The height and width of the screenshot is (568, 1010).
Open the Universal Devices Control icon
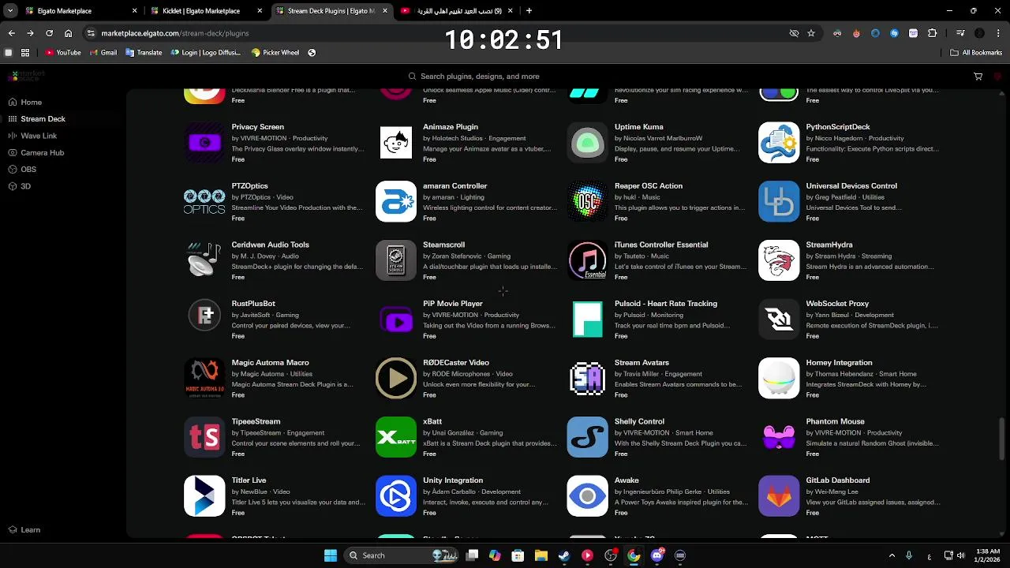click(779, 202)
